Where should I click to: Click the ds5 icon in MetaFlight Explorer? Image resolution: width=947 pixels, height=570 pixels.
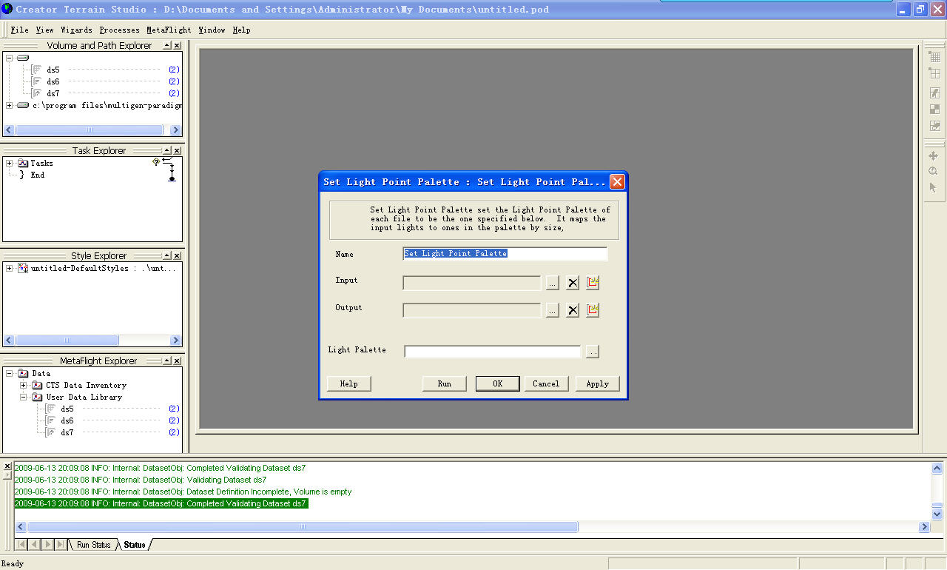tap(51, 409)
